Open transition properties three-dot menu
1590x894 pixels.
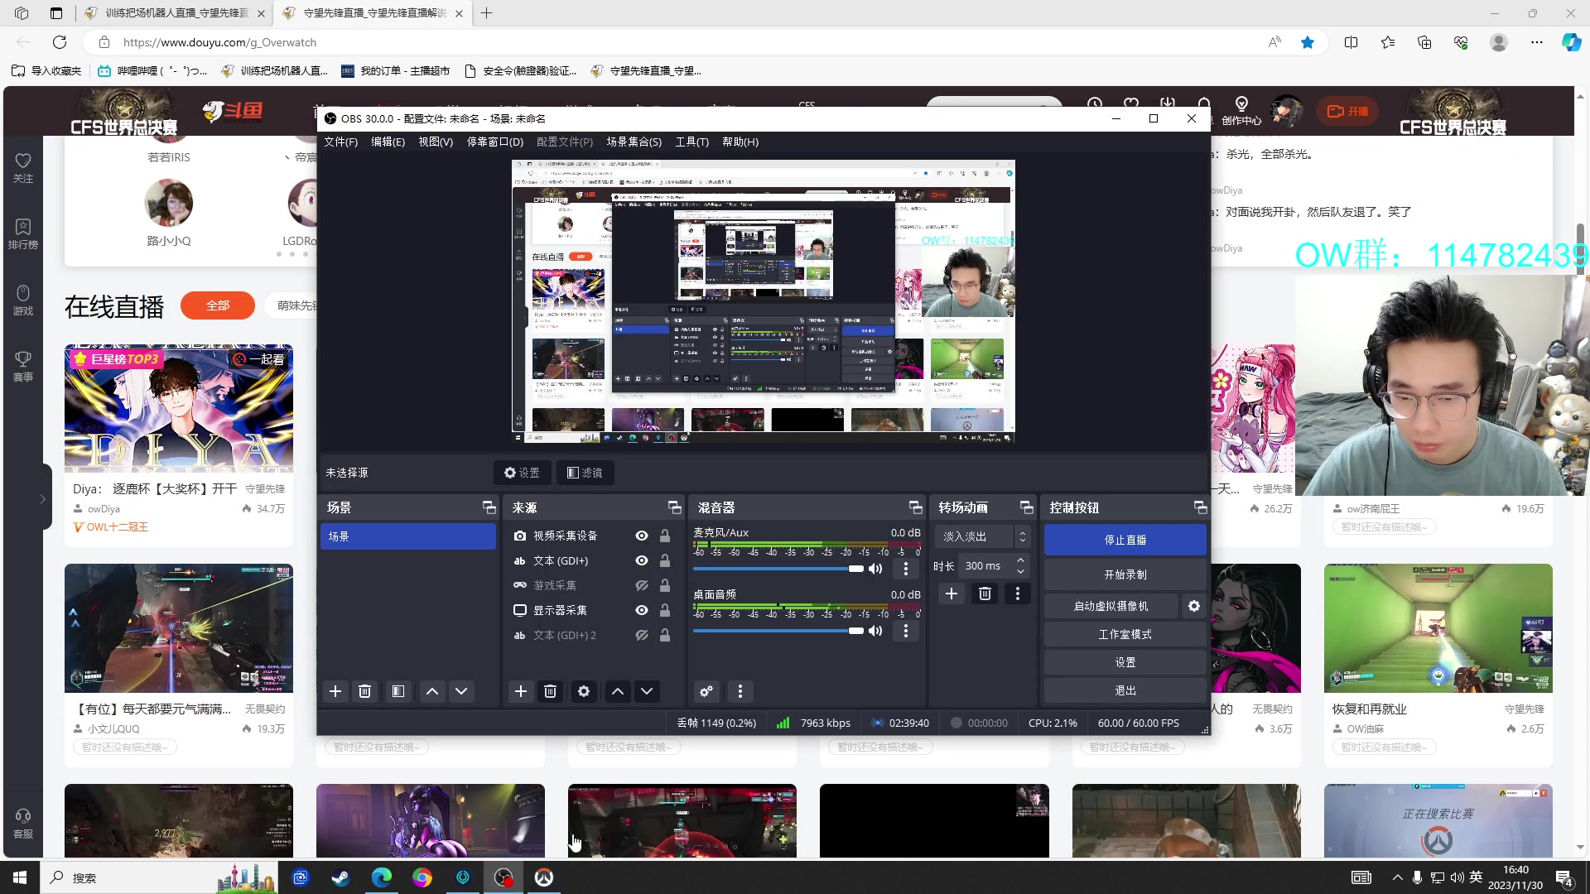click(1018, 594)
